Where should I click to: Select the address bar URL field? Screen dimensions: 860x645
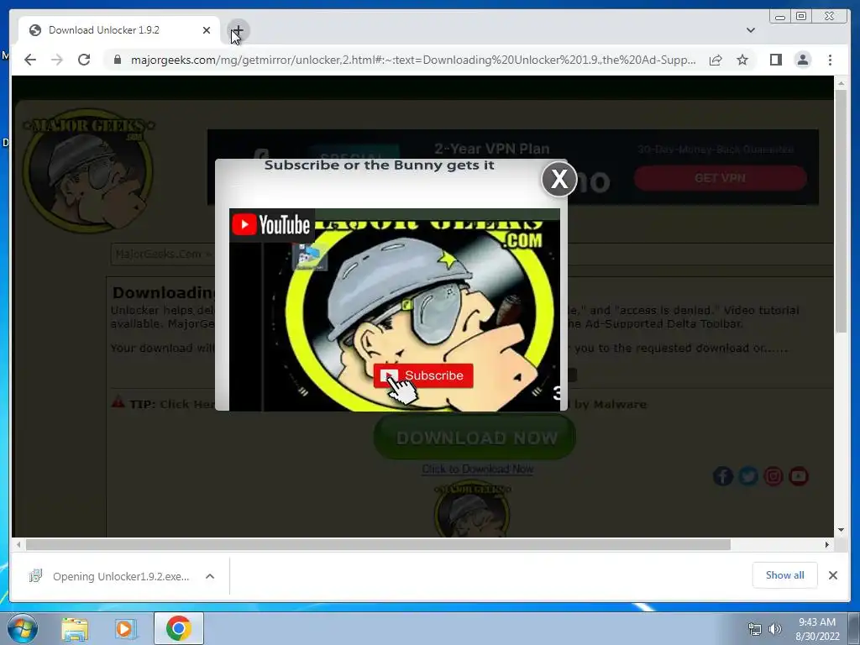pos(413,60)
